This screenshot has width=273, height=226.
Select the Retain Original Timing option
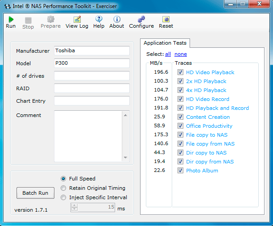click(63, 188)
